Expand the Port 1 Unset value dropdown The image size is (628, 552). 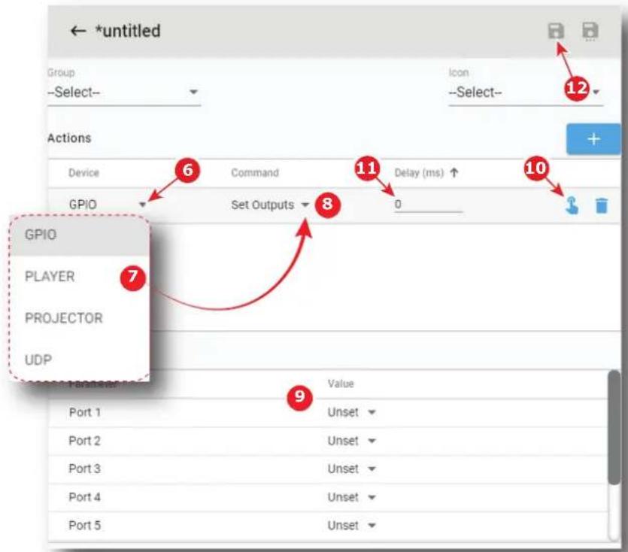(352, 412)
